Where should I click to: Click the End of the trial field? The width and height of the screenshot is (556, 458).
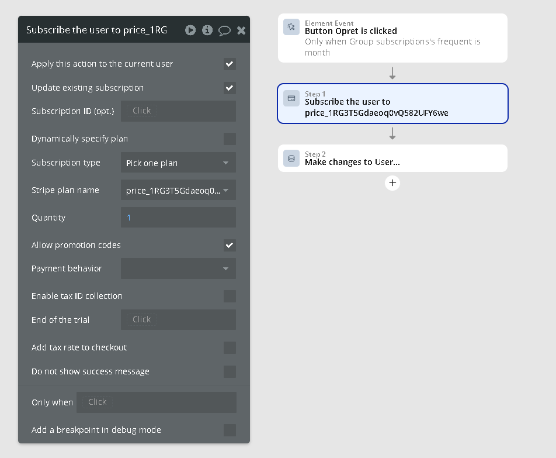[x=178, y=320]
